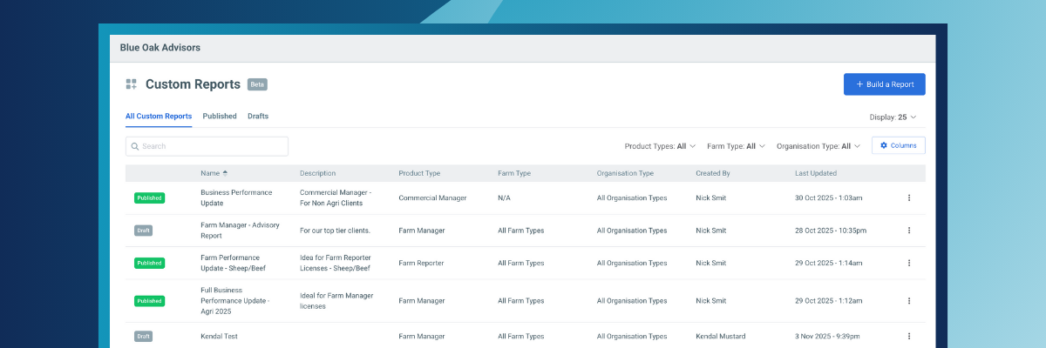This screenshot has height=348, width=1046.
Task: Open the Columns settings button
Action: coord(899,145)
